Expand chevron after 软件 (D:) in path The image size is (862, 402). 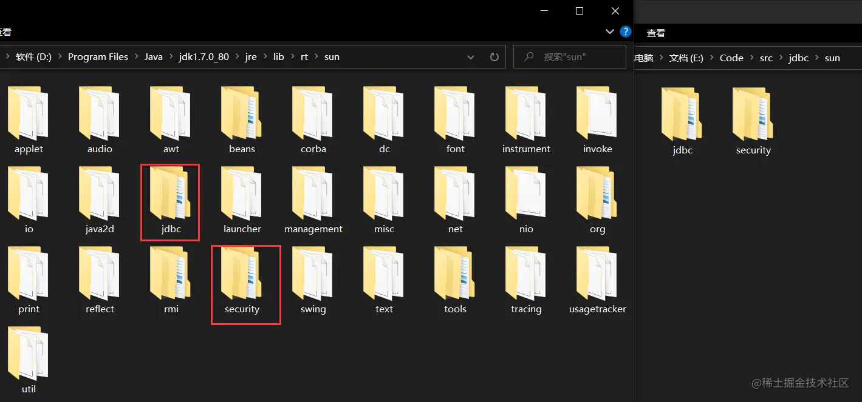point(60,57)
